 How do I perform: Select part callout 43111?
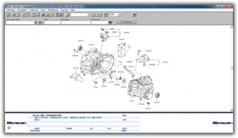(x=132, y=101)
